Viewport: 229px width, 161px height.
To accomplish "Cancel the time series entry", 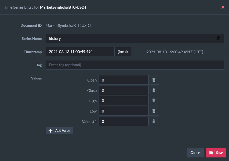I will [195, 153].
